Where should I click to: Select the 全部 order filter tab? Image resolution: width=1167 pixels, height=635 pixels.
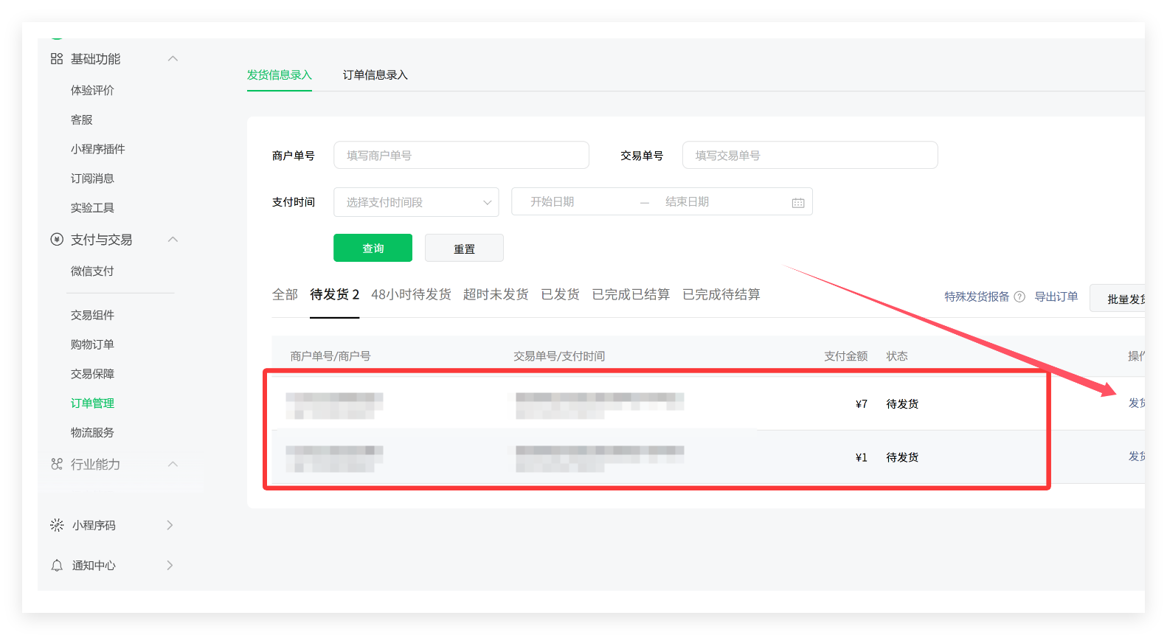click(285, 294)
